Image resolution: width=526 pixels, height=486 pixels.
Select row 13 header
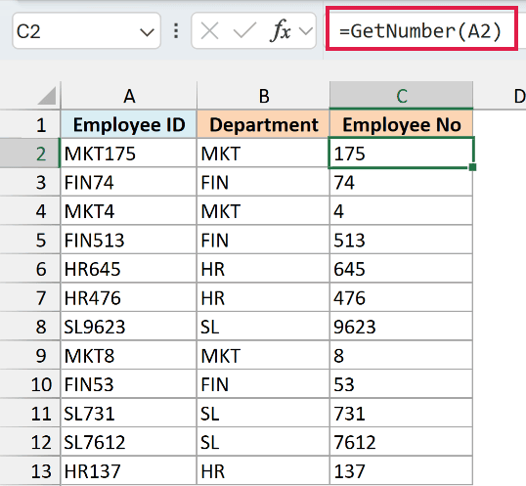click(x=30, y=471)
